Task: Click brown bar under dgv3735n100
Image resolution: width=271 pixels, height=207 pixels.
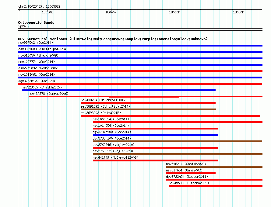Action: tap(178, 141)
